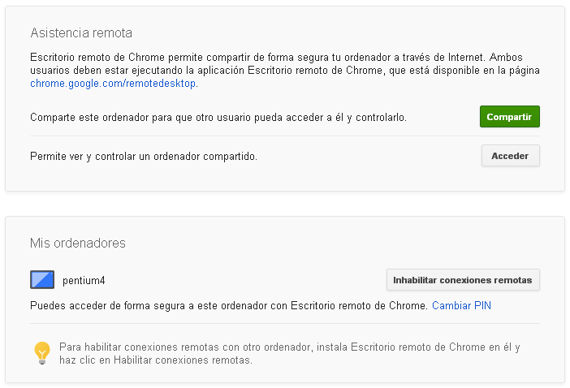Open the chrome.google.com/remotedesktop link
The image size is (570, 388).
(x=113, y=84)
